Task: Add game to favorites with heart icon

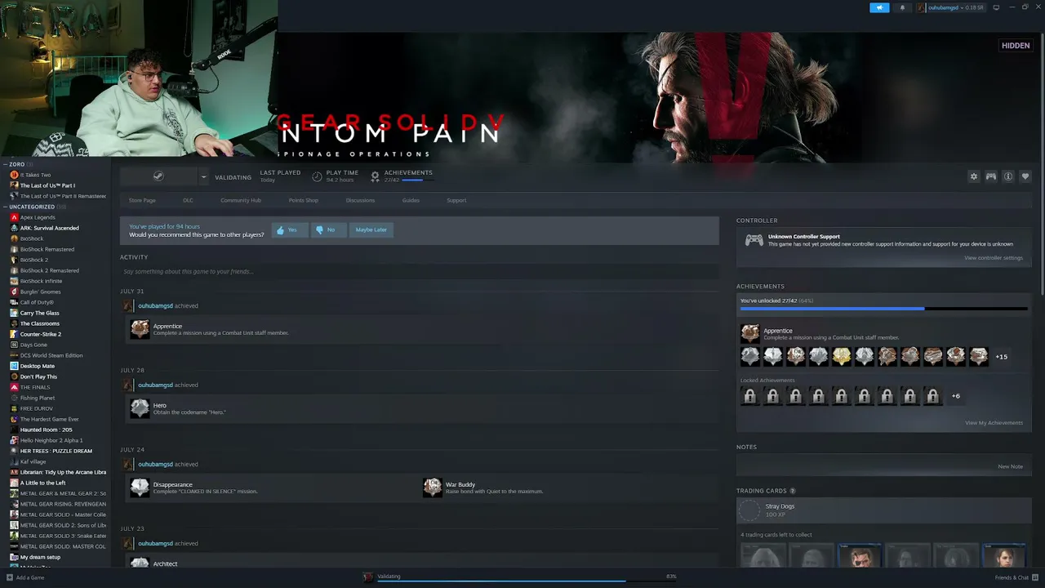Action: click(1025, 176)
